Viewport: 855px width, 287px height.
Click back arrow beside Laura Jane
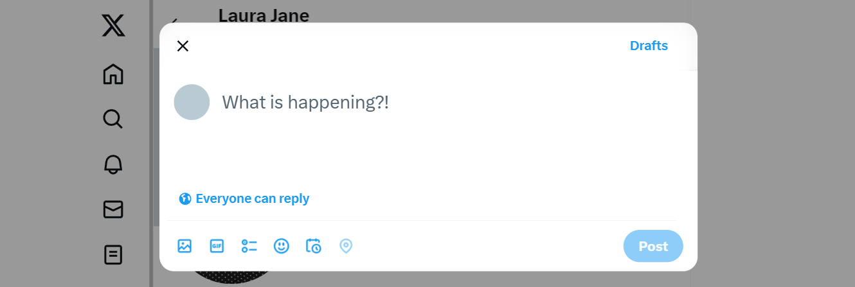tap(174, 21)
